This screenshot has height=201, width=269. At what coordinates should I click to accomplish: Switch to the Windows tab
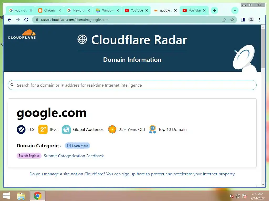[107, 10]
